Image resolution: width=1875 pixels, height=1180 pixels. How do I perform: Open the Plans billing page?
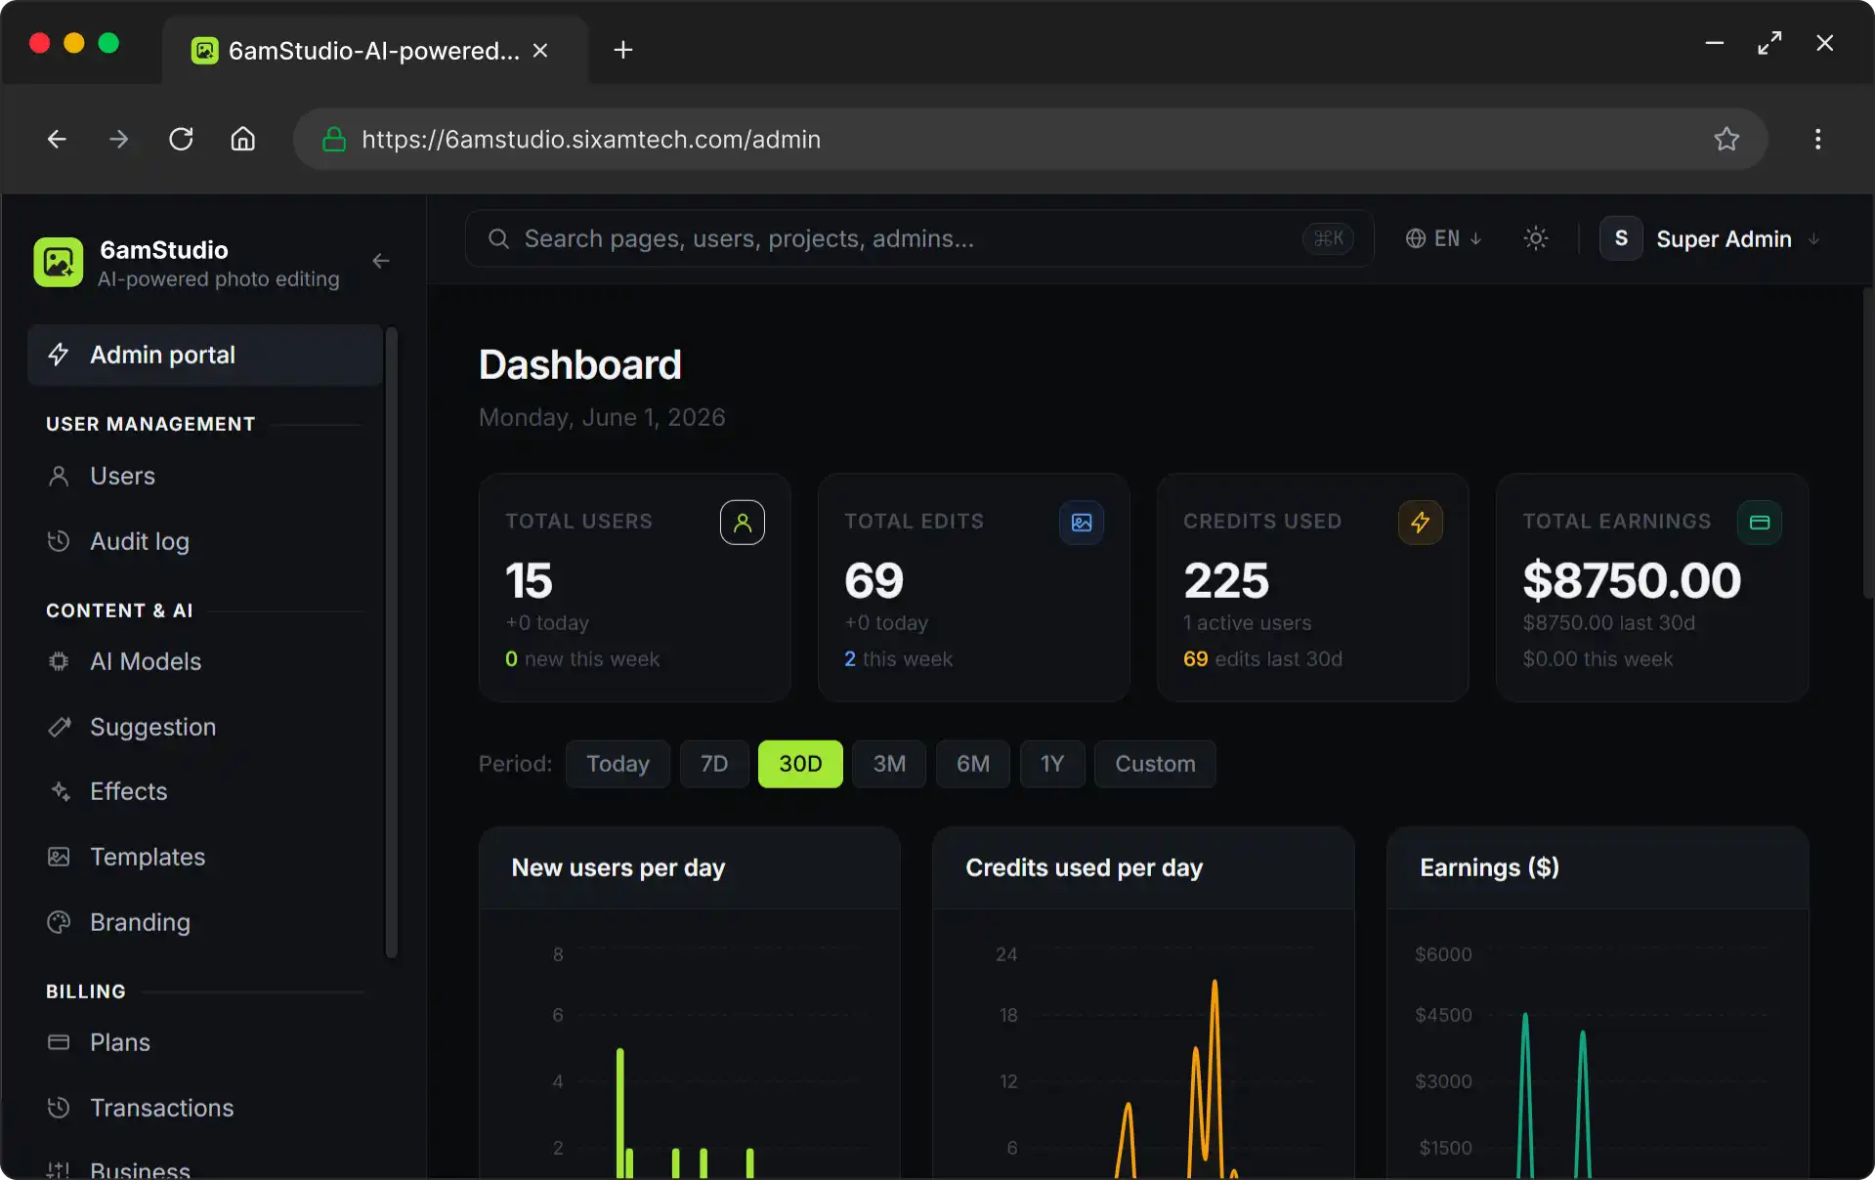(205, 1042)
